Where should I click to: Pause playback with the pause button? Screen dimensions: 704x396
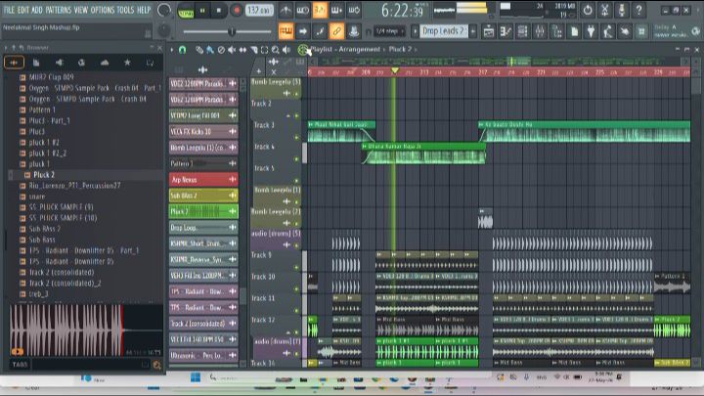202,11
